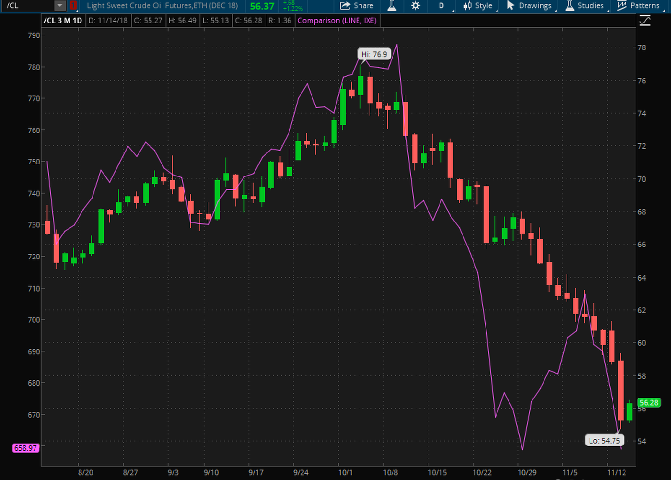Screen dimensions: 671x480
Task: Open the D timeframe selector
Action: [x=441, y=6]
